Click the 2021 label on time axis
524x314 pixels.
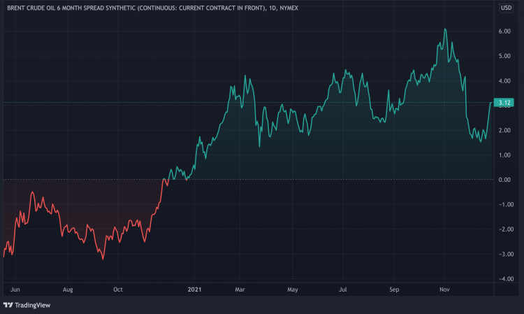194,290
